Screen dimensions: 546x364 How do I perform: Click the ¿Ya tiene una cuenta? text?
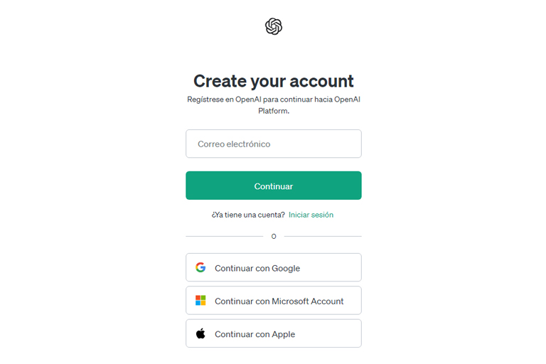[x=248, y=215]
